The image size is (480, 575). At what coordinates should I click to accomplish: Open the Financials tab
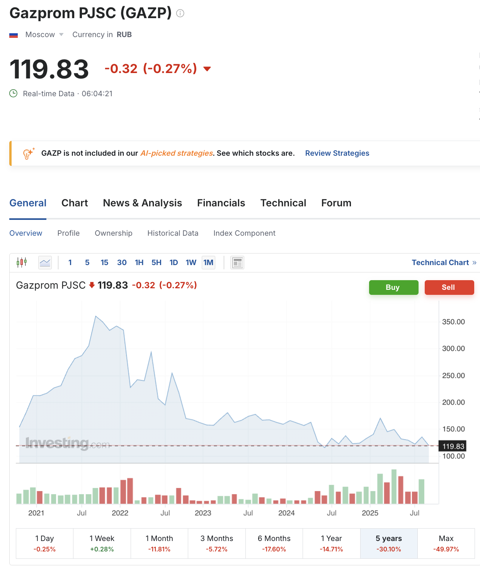(221, 203)
